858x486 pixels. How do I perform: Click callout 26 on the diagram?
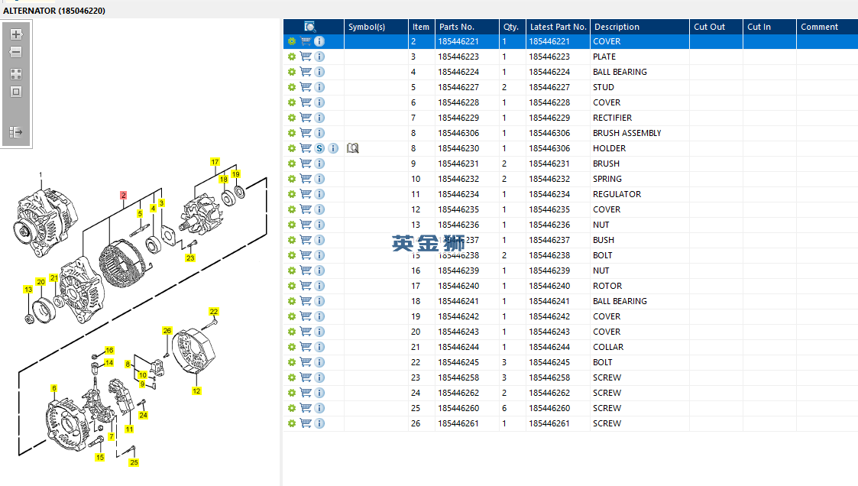pyautogui.click(x=167, y=331)
